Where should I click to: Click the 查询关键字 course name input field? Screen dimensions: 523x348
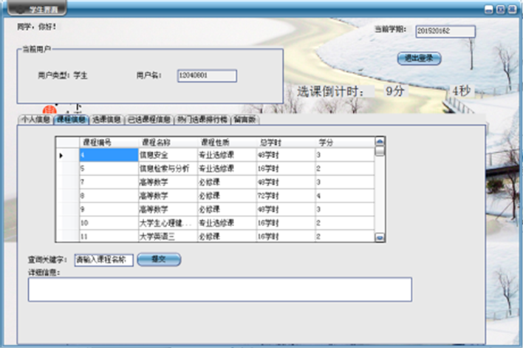pos(103,260)
